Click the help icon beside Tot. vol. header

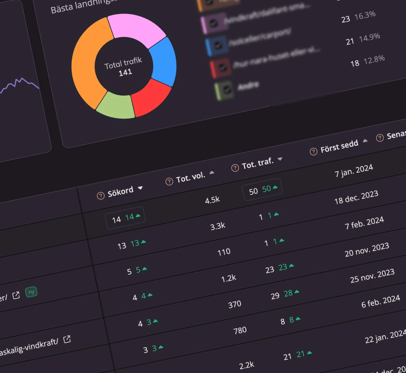pos(169,182)
